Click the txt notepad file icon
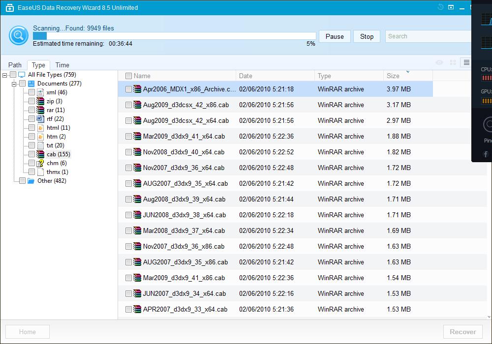 click(40, 145)
